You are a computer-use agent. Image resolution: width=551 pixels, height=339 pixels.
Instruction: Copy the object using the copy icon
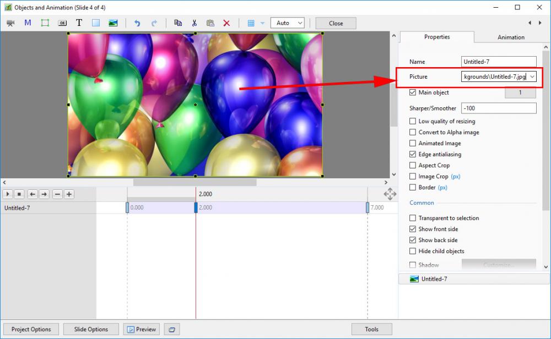[177, 23]
